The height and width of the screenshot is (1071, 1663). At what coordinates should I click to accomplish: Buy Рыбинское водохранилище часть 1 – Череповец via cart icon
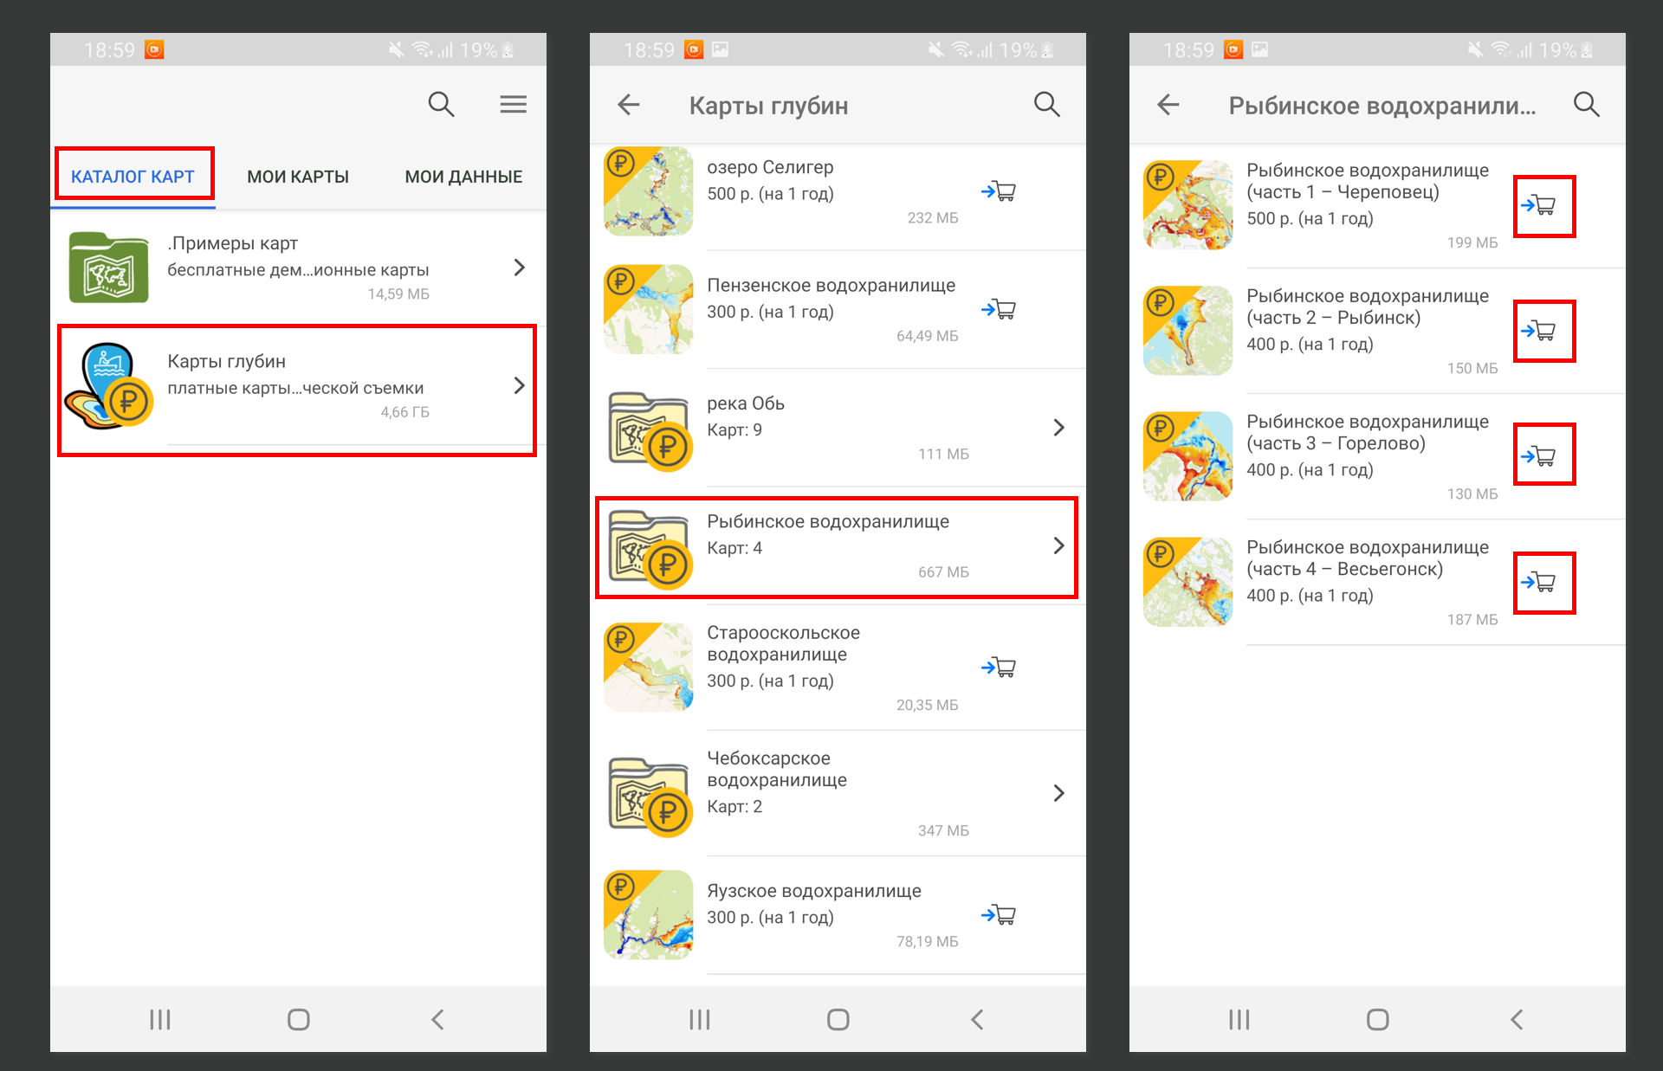[1539, 206]
